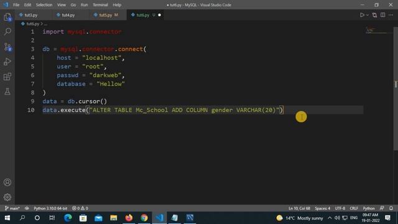Open notifications bell in status bar
This screenshot has height=224, width=398.
pyautogui.click(x=391, y=208)
